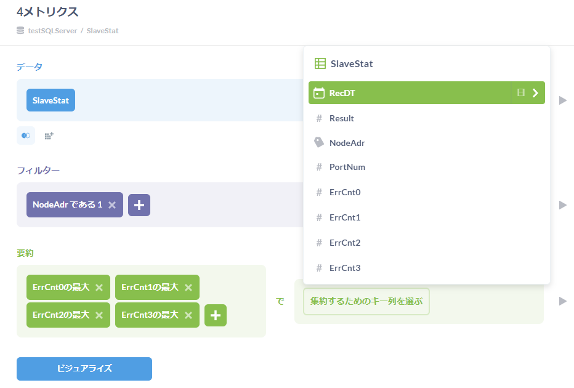This screenshot has height=388, width=574.
Task: Open testSQLServer database breadcrumb link
Action: point(52,30)
